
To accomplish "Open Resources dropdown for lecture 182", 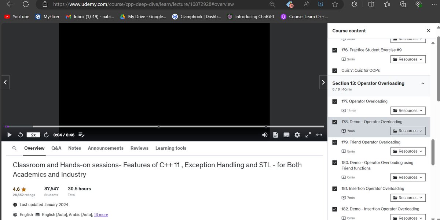I will click(408, 217).
